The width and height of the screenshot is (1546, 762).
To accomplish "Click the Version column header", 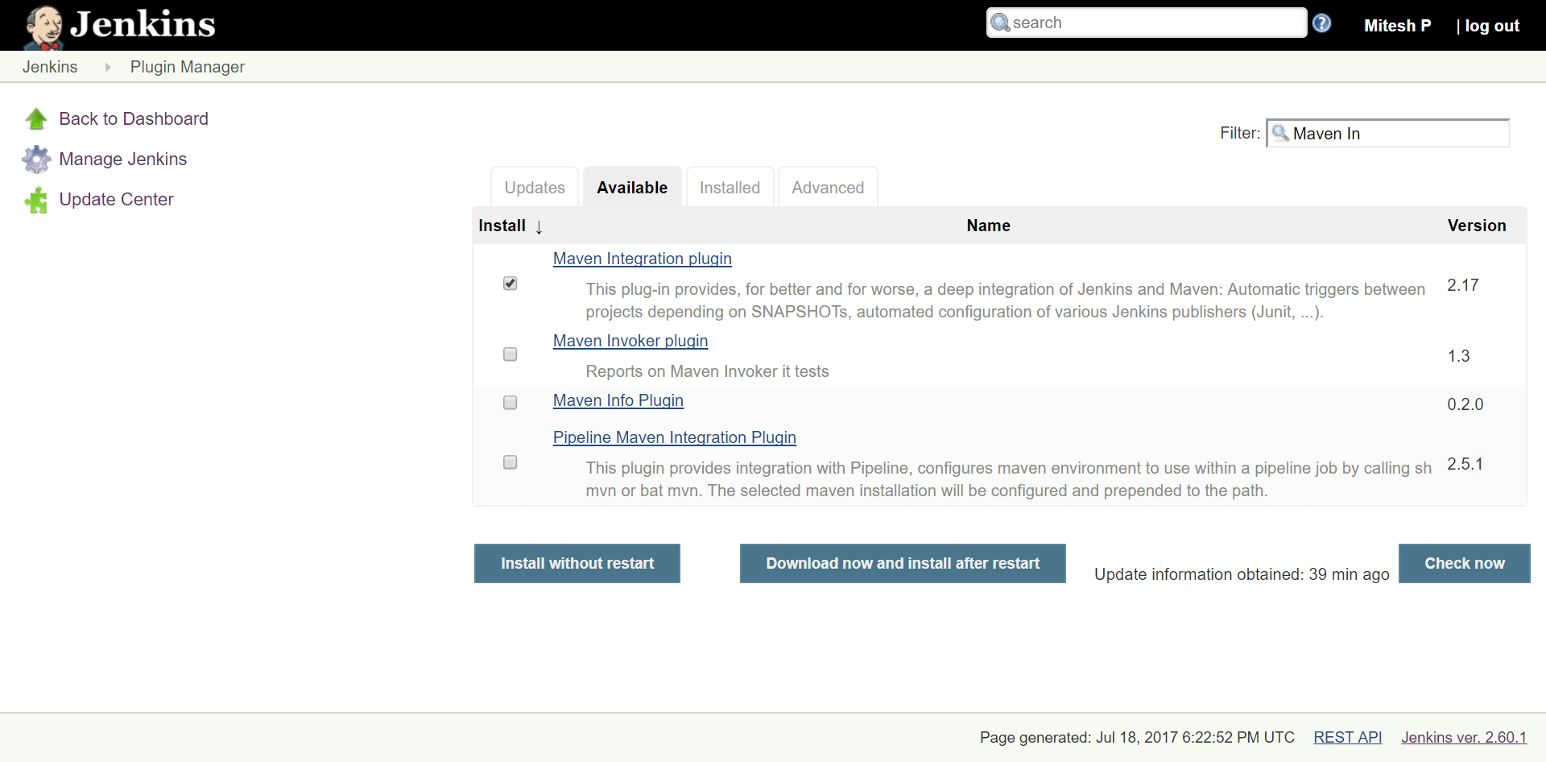I will click(x=1477, y=226).
